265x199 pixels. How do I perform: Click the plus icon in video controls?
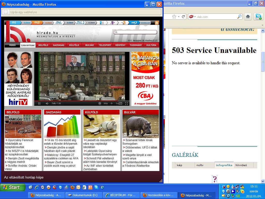pos(112,103)
